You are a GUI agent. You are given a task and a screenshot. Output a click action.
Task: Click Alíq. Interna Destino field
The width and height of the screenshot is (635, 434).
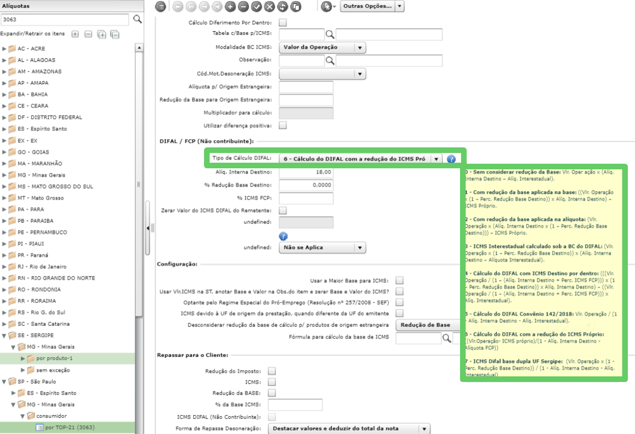click(x=306, y=172)
